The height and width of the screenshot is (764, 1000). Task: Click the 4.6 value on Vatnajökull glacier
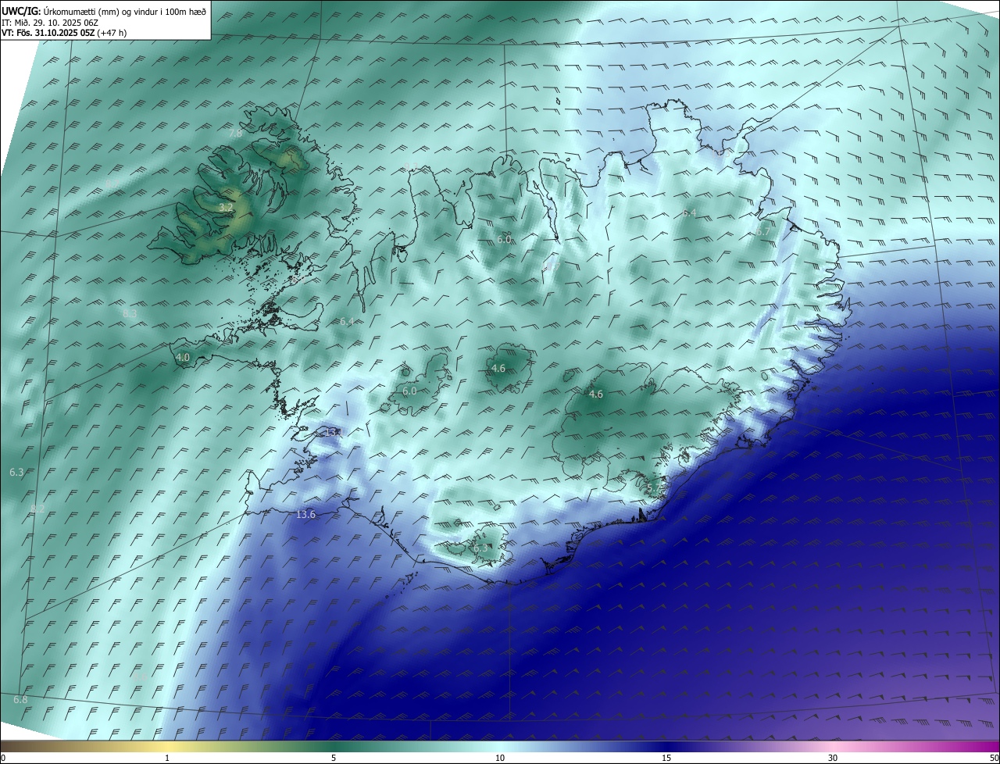[596, 394]
